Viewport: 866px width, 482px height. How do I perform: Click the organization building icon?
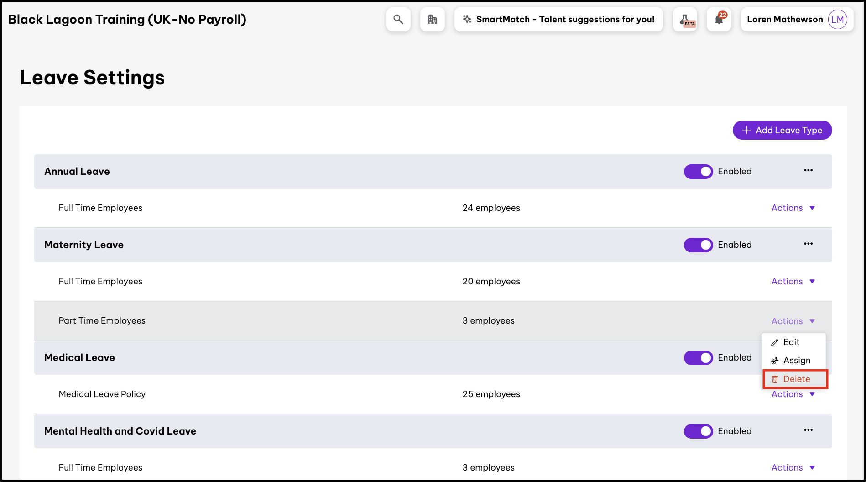click(x=432, y=20)
